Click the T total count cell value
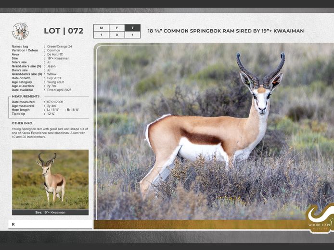The image size is (334, 250). point(132,35)
